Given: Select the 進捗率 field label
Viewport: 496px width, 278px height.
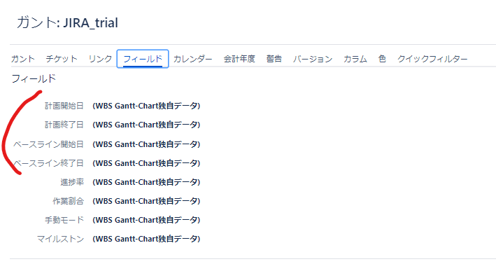Looking at the screenshot, I should [72, 182].
